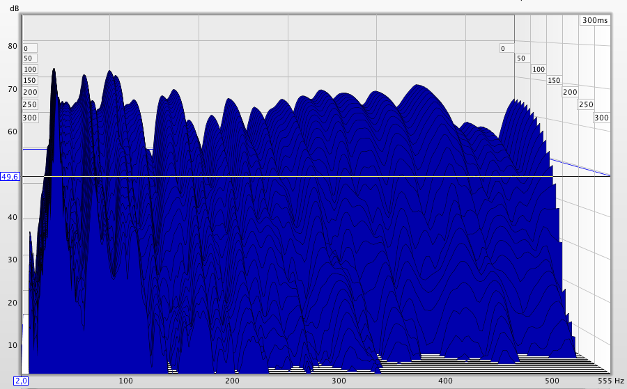Click the 20 dB axis value

13,302
